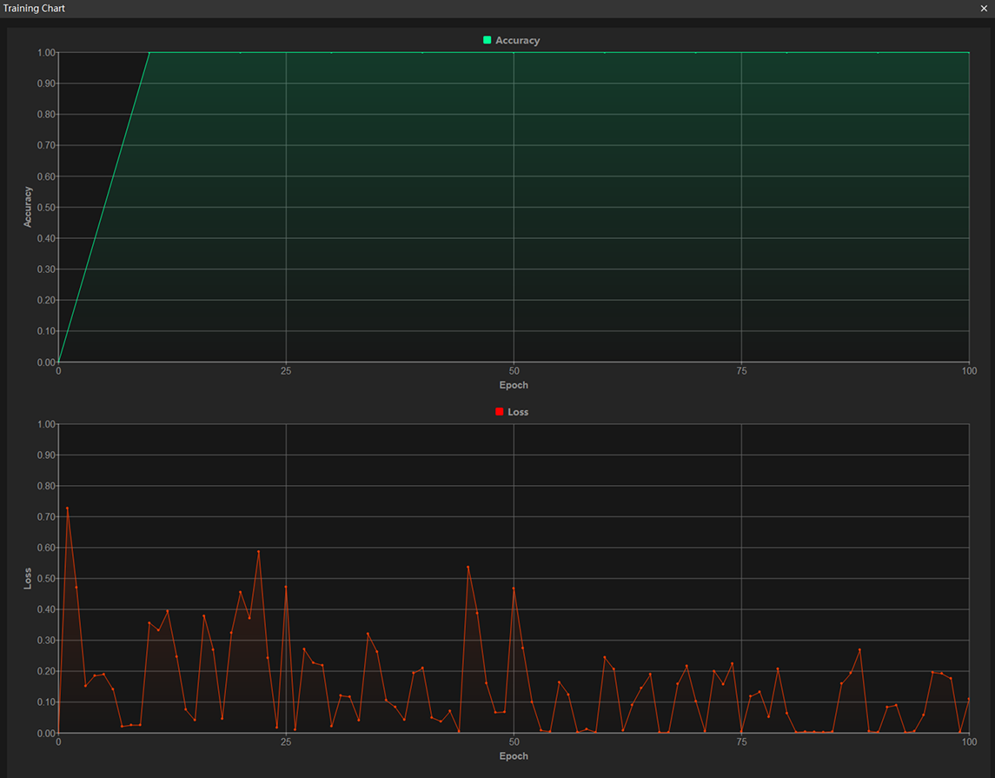
Task: Click the 0.50 label on Accuracy y-axis
Action: click(x=46, y=208)
